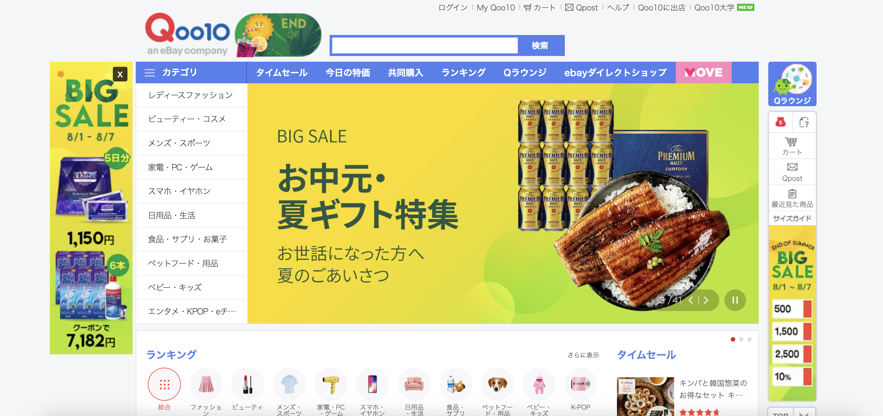Viewport: 883px width, 416px height.
Task: Open the タイムセール nav tab
Action: (x=281, y=73)
